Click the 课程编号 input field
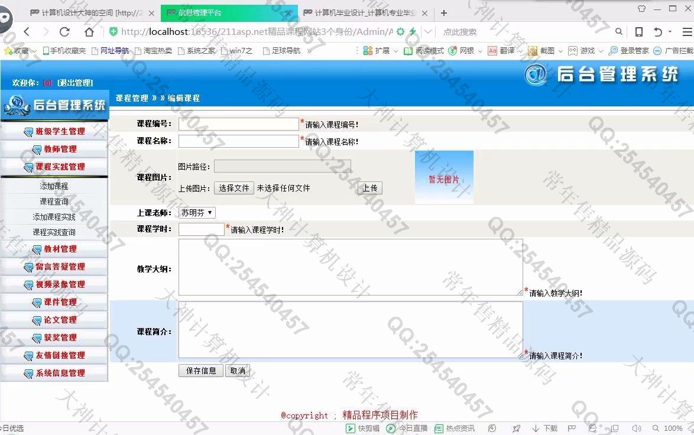 (x=238, y=124)
